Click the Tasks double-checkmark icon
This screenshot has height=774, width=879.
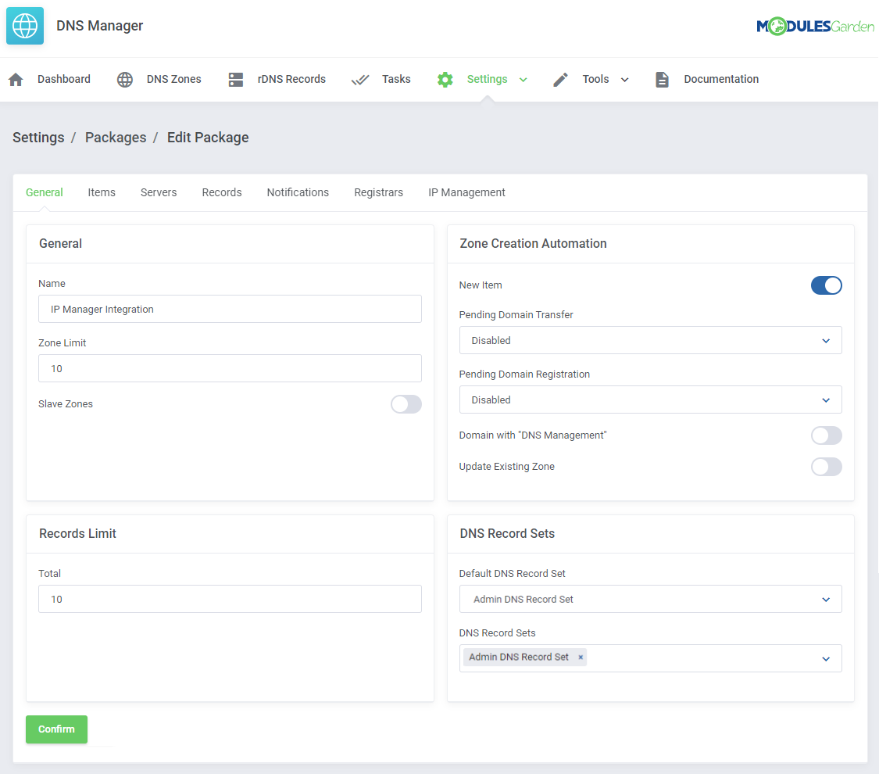[360, 80]
